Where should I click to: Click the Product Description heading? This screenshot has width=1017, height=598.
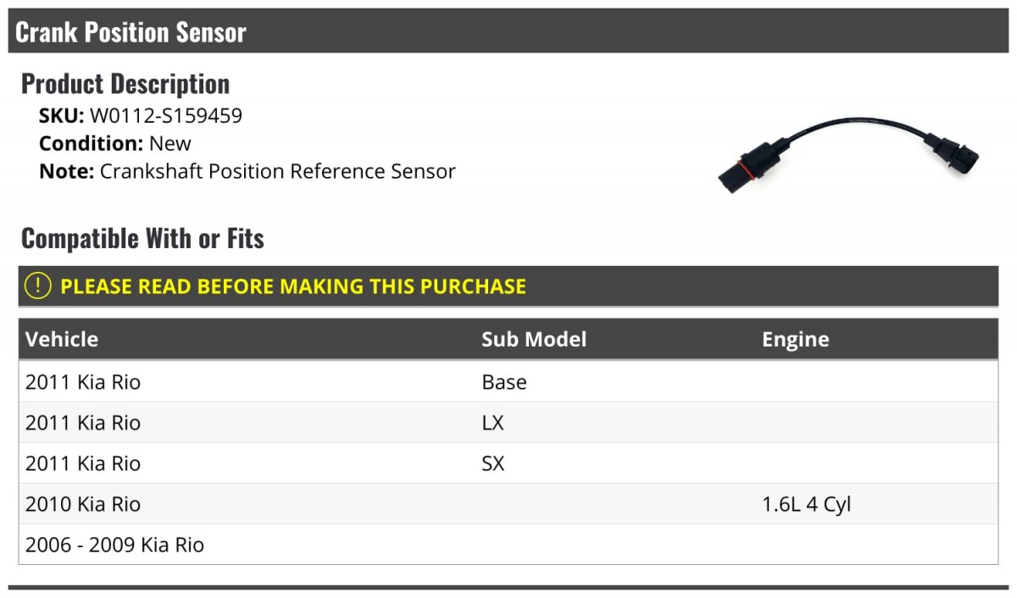125,84
